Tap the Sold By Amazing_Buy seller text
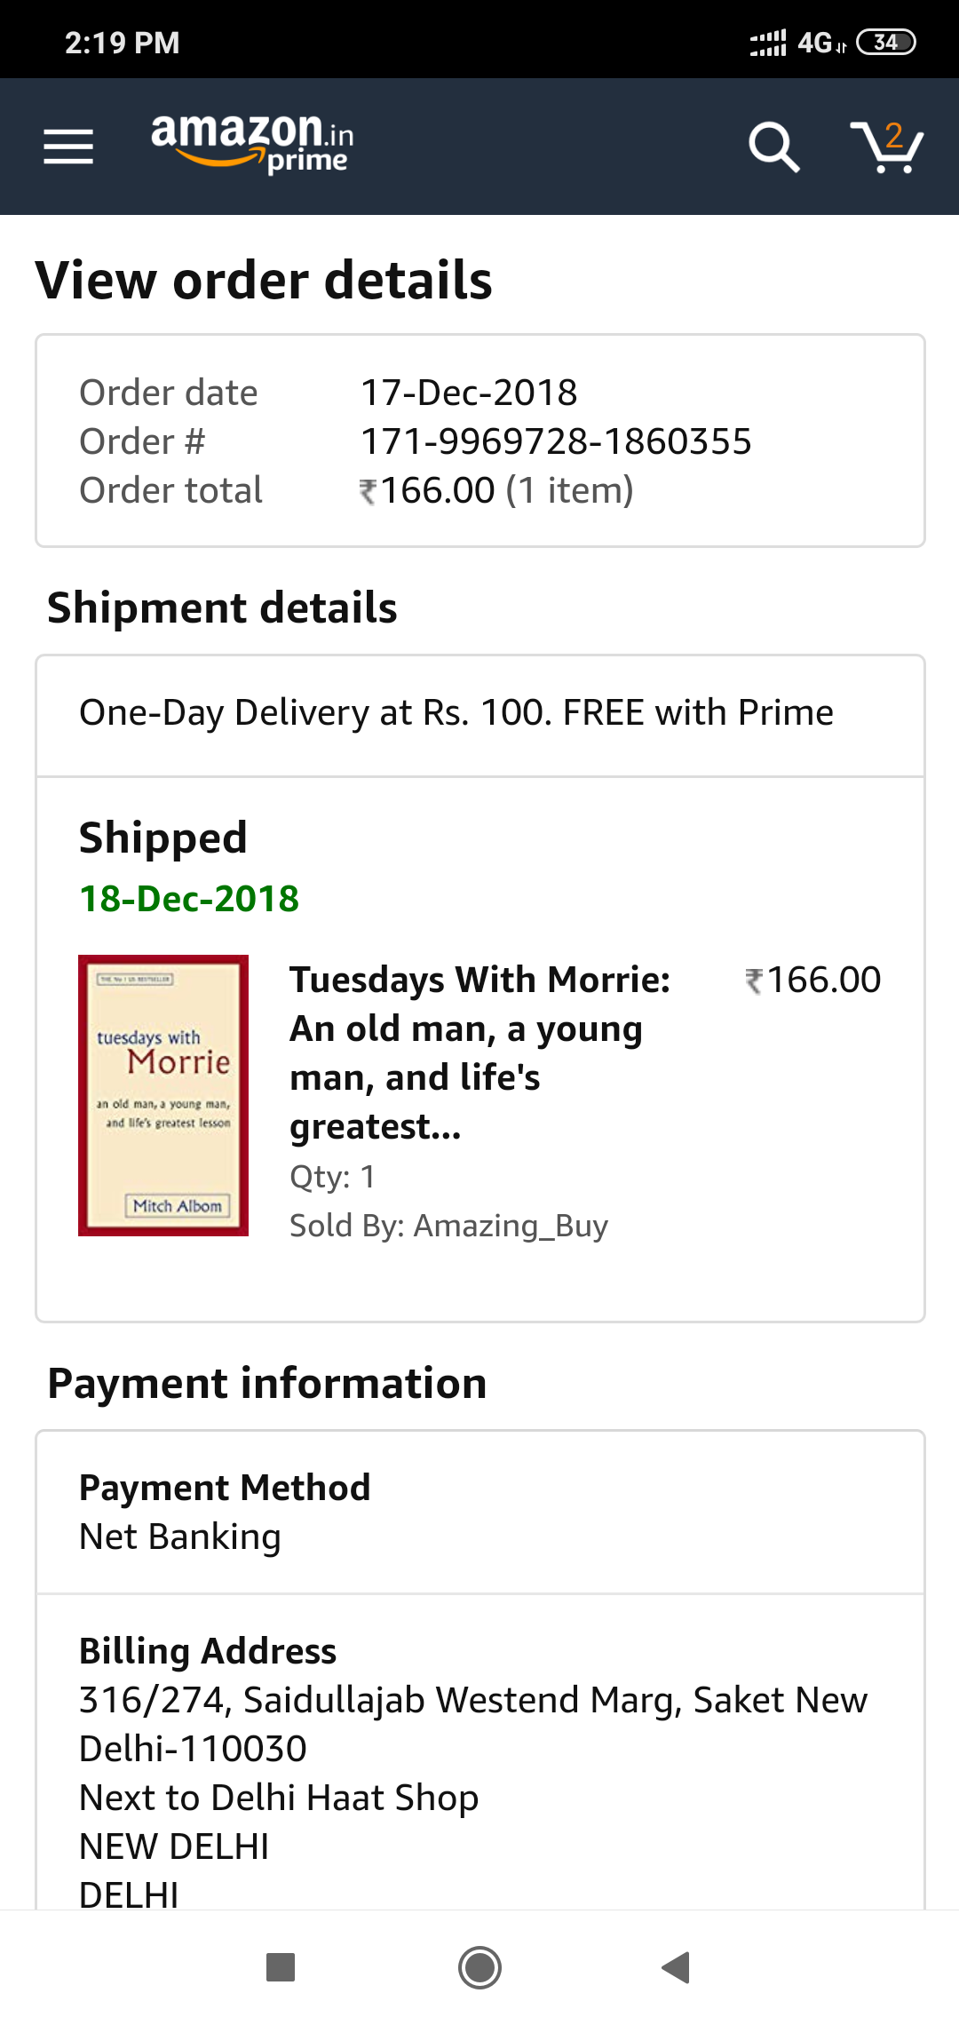 [448, 1226]
